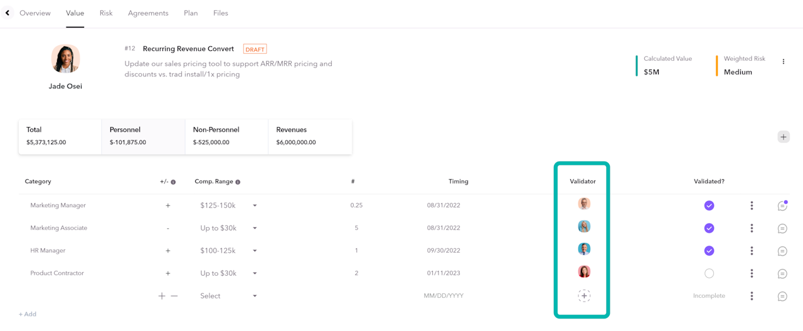Image resolution: width=803 pixels, height=331 pixels.
Task: Expand comp range dropdown showing $125-150k
Action: tap(255, 206)
